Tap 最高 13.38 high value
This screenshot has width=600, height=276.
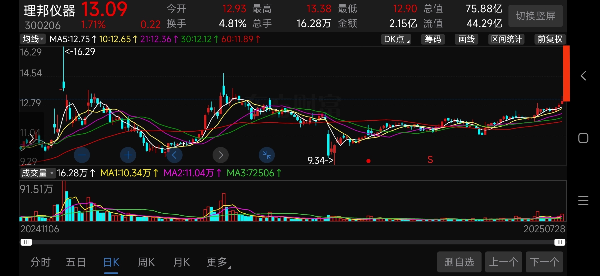coord(319,9)
